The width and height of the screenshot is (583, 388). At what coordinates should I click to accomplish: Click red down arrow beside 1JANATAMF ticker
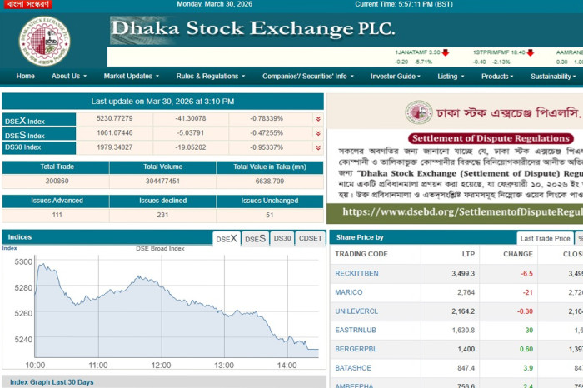446,52
